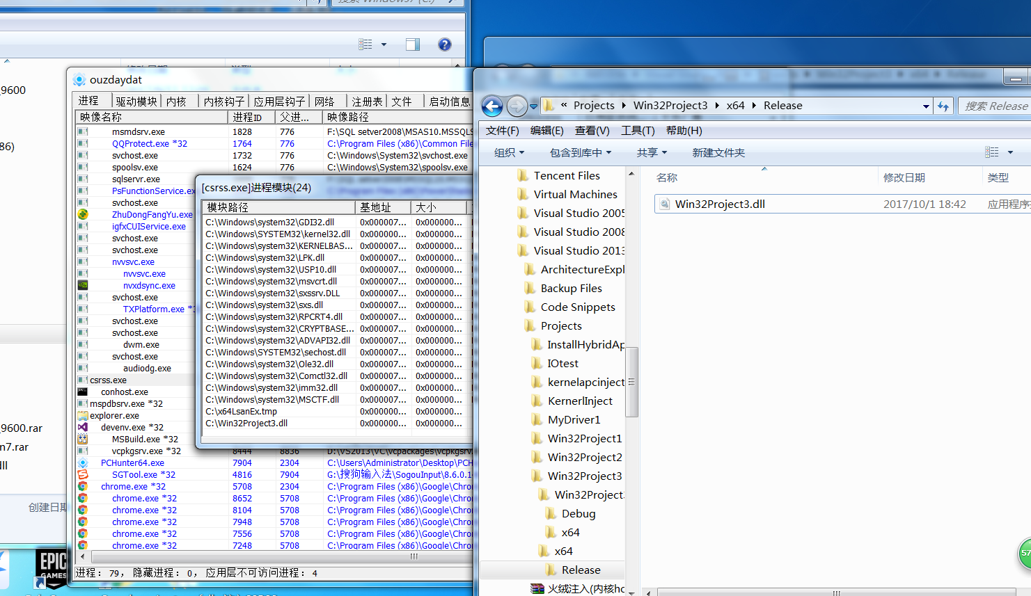Click the Win32Project3.dll file icon

click(664, 204)
